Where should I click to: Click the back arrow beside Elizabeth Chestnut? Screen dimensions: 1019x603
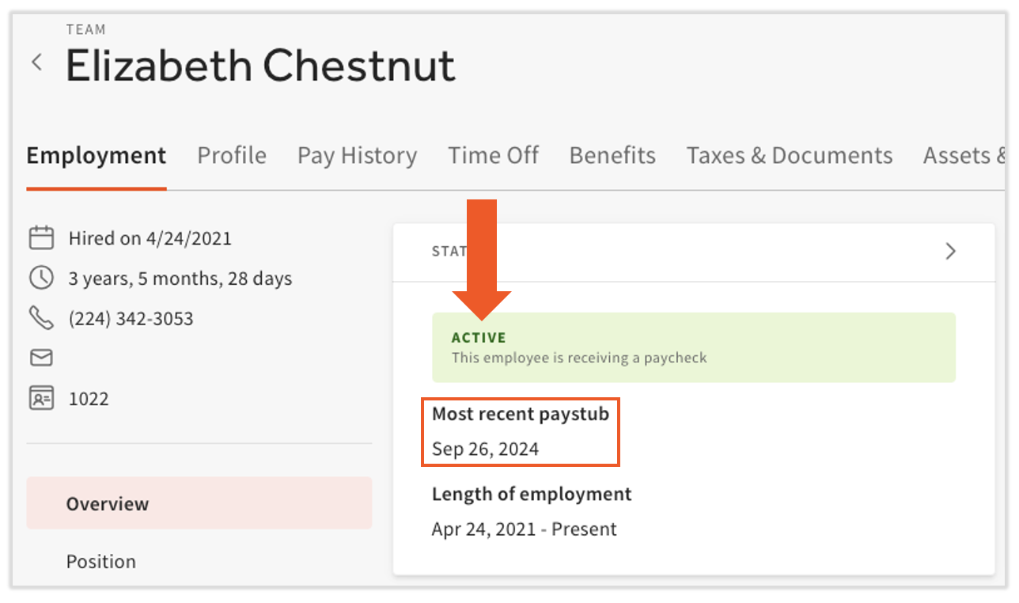click(x=36, y=63)
